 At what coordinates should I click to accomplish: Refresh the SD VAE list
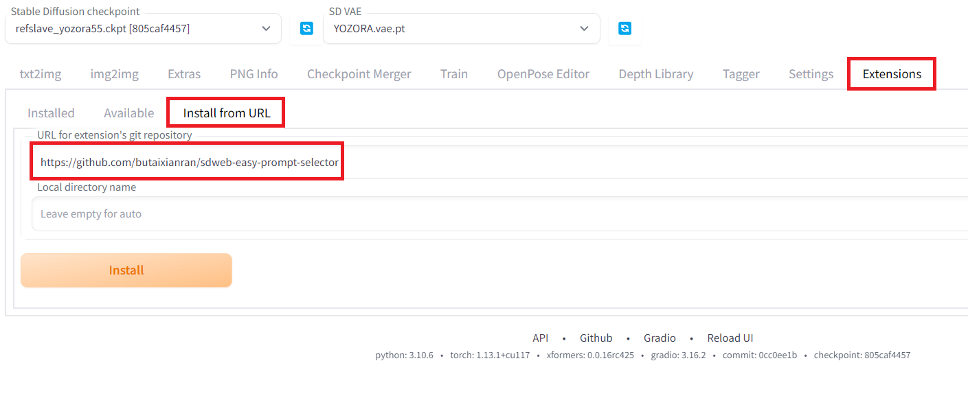[624, 28]
